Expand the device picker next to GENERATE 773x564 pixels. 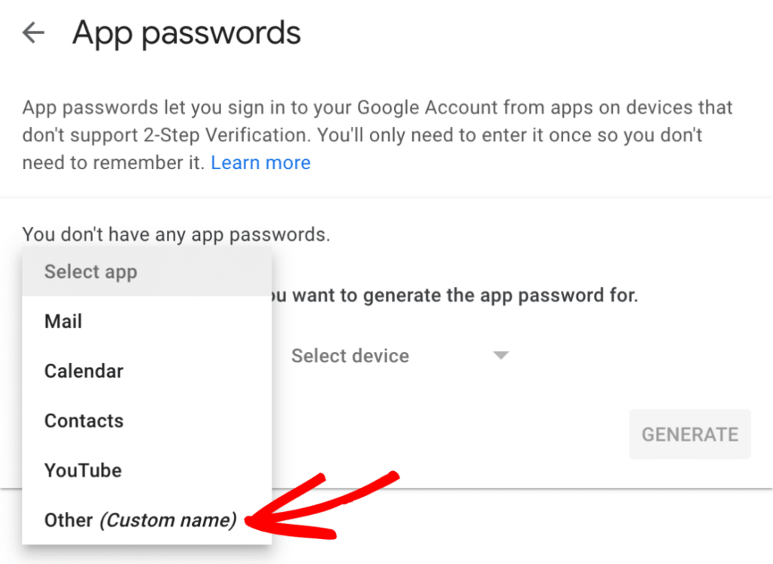[x=501, y=356]
